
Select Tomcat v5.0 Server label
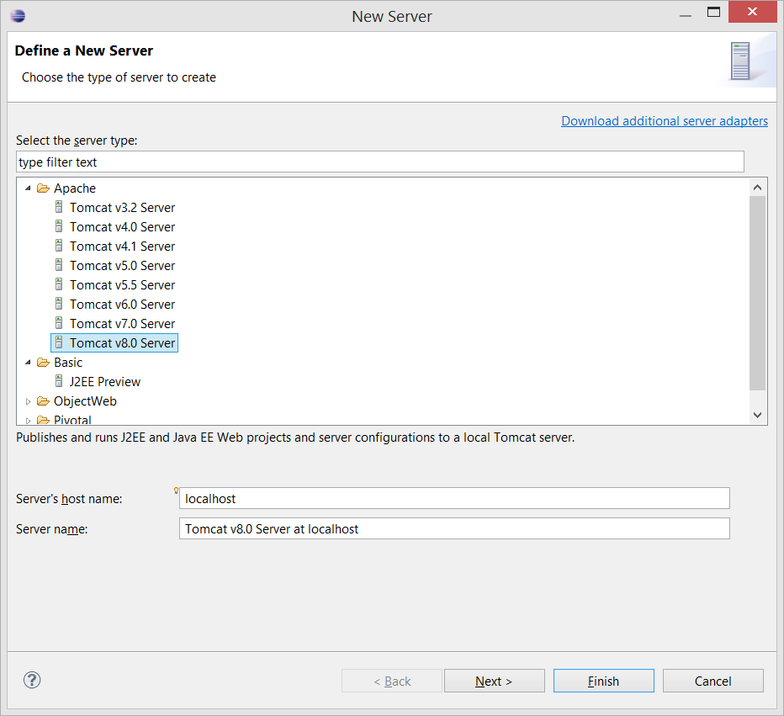click(123, 266)
